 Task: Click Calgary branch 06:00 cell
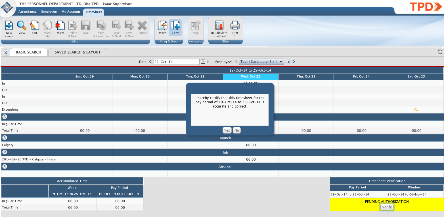tap(251, 145)
